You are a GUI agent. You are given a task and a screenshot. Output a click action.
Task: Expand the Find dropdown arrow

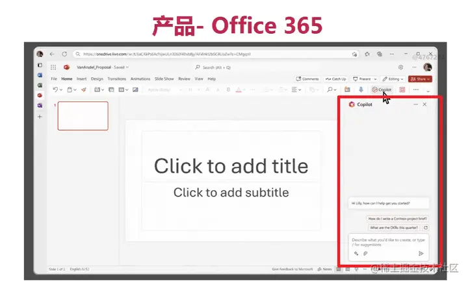coord(335,90)
